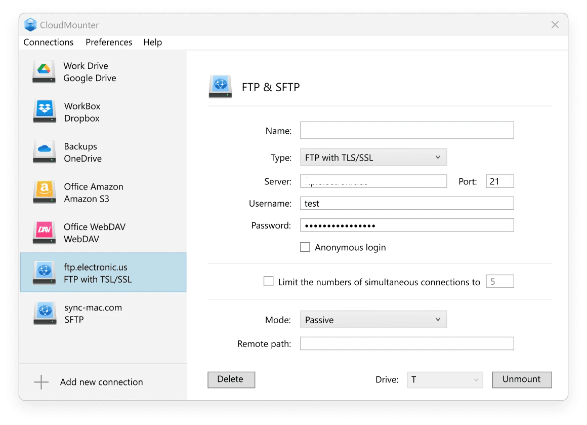Select the Dropbox WorkBox drive icon
This screenshot has width=587, height=425.
coord(45,112)
